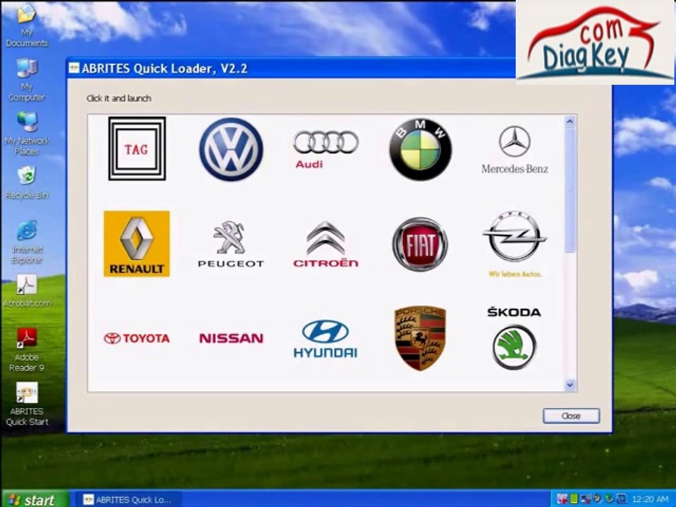
Task: Select the Recycle Bin icon
Action: tap(27, 183)
